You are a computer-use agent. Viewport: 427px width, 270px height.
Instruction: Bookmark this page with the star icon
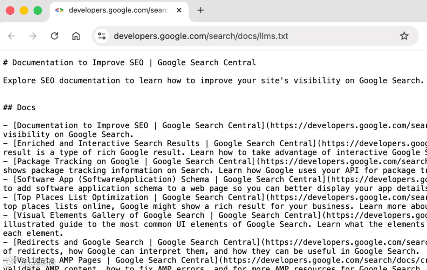click(404, 36)
